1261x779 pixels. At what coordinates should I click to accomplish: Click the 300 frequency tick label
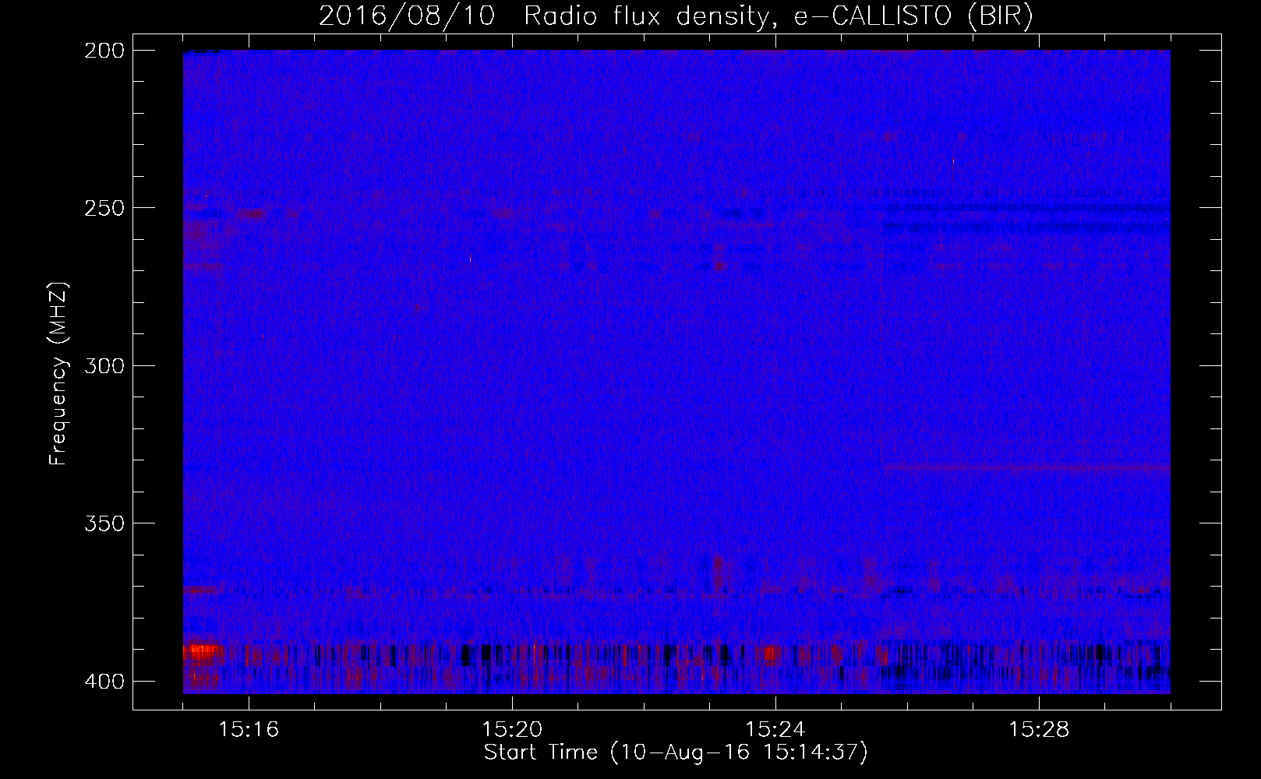[x=104, y=365]
